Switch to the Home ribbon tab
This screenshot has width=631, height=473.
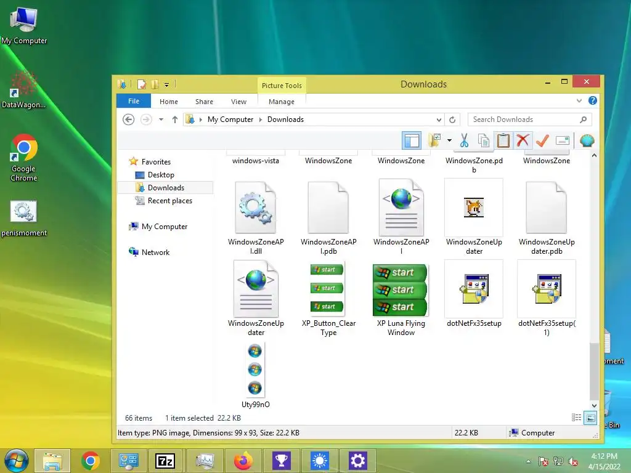tap(169, 102)
